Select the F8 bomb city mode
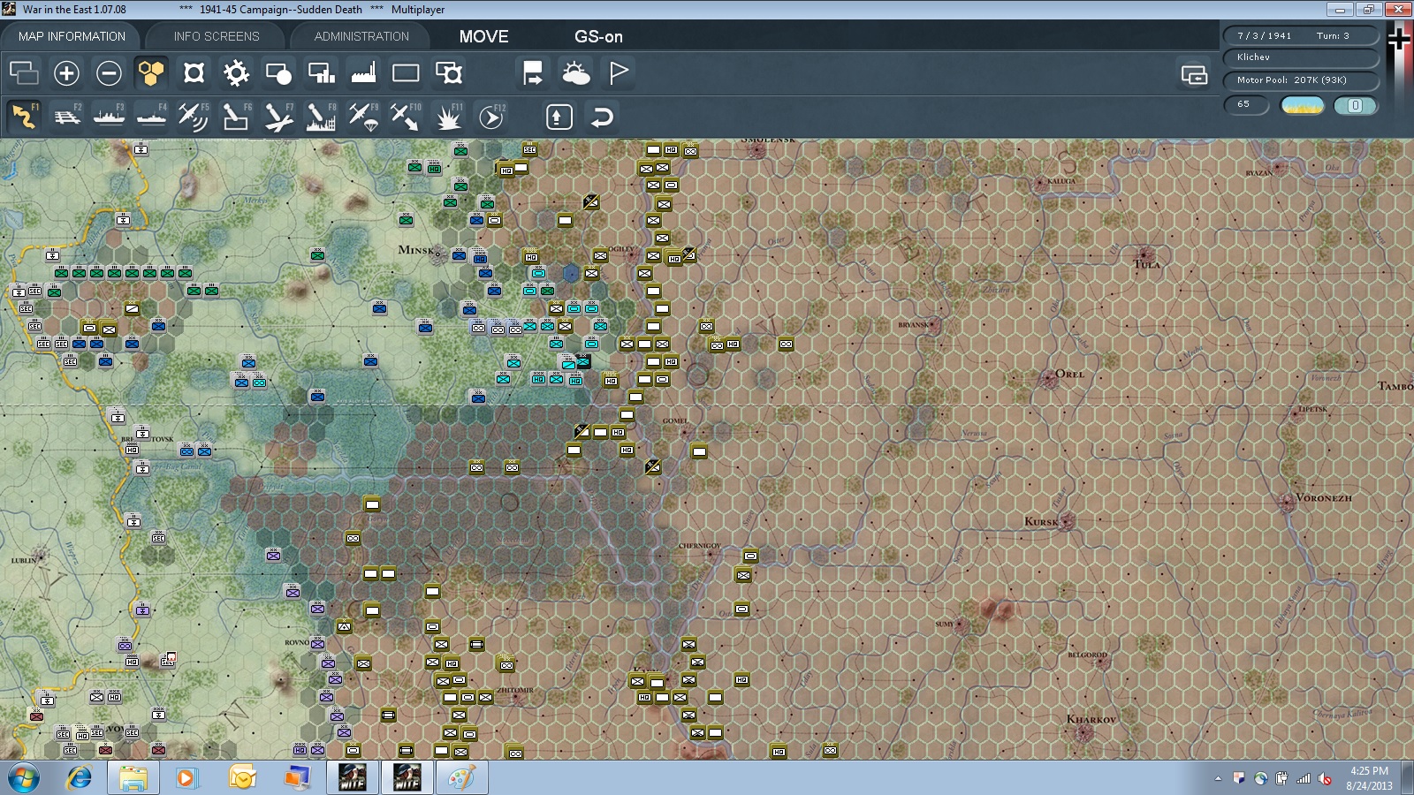The image size is (1414, 795). tap(321, 117)
